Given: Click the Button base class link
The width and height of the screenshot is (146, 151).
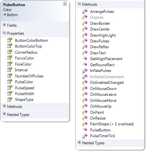Looking at the screenshot, I should pyautogui.click(x=12, y=15).
